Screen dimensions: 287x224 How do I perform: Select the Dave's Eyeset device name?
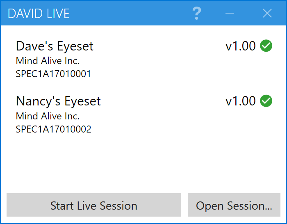(55, 46)
